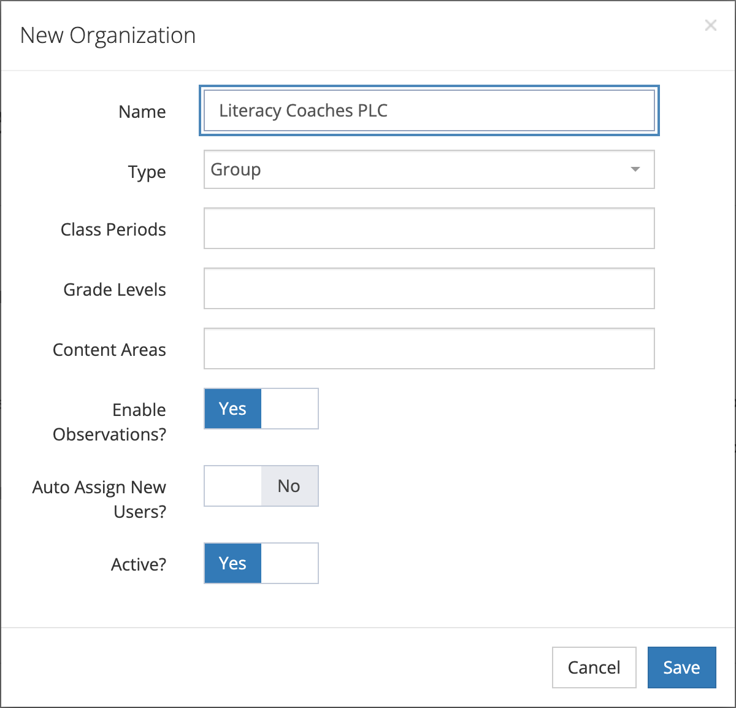736x708 pixels.
Task: Click the Type label text
Action: 147,172
